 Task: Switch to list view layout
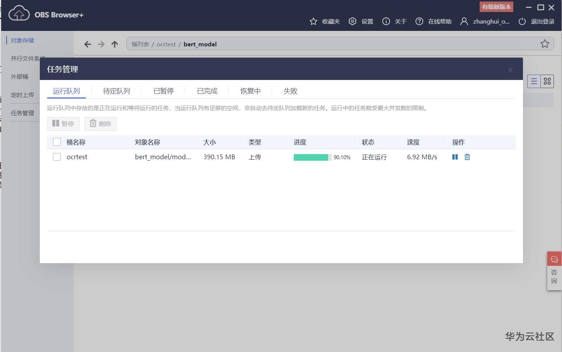pyautogui.click(x=534, y=81)
